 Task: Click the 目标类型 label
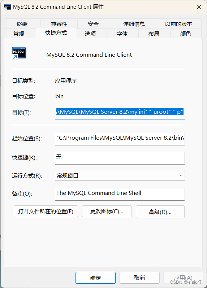[x=23, y=80]
